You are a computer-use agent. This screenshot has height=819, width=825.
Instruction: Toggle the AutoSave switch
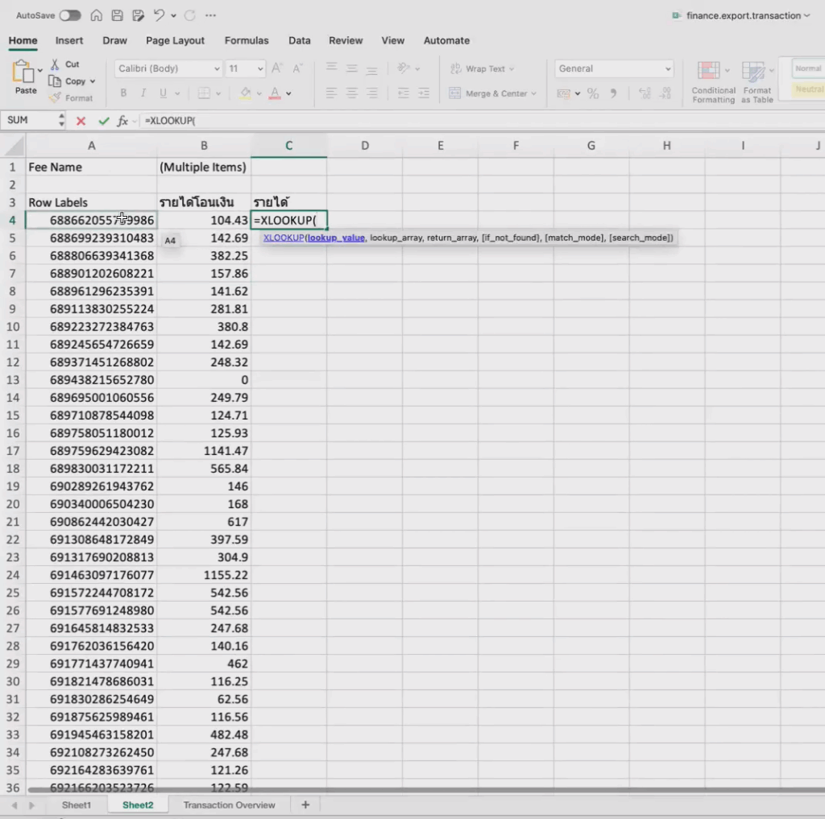(x=70, y=15)
